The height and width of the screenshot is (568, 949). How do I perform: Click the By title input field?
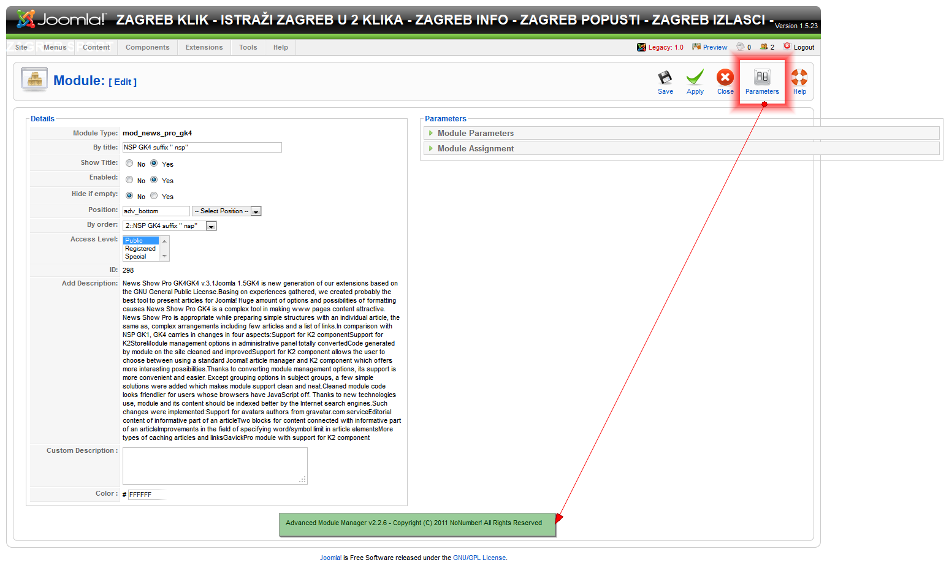click(202, 147)
